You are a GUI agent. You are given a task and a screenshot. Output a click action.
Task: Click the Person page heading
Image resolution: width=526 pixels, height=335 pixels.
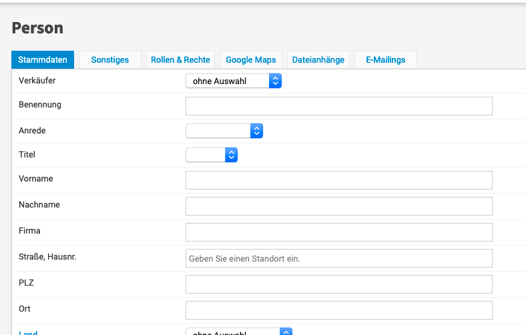pos(37,28)
